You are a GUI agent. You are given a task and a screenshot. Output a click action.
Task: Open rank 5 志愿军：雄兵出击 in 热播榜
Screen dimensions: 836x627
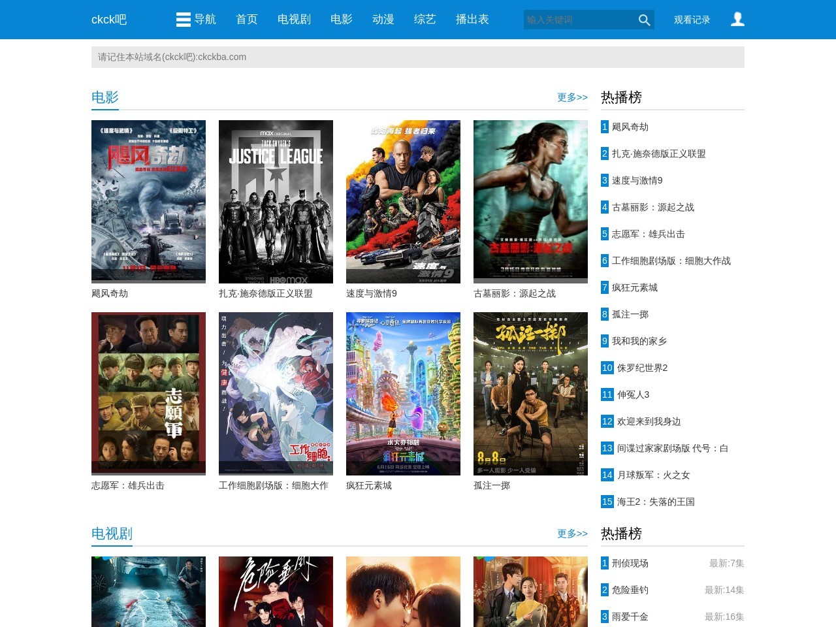click(649, 234)
